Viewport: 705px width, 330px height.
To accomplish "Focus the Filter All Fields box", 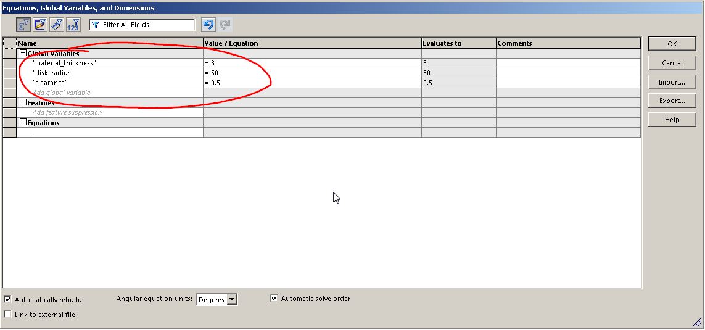I will [x=142, y=25].
